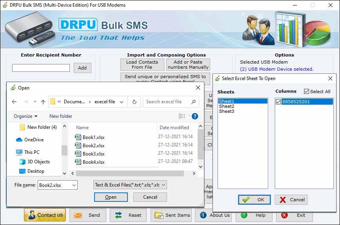Click Add recipient number button
This screenshot has width=340, height=225.
tap(82, 68)
